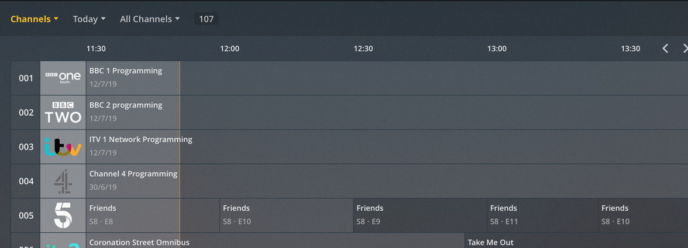Select the Channel 4 logo
This screenshot has width=688, height=248.
(63, 181)
